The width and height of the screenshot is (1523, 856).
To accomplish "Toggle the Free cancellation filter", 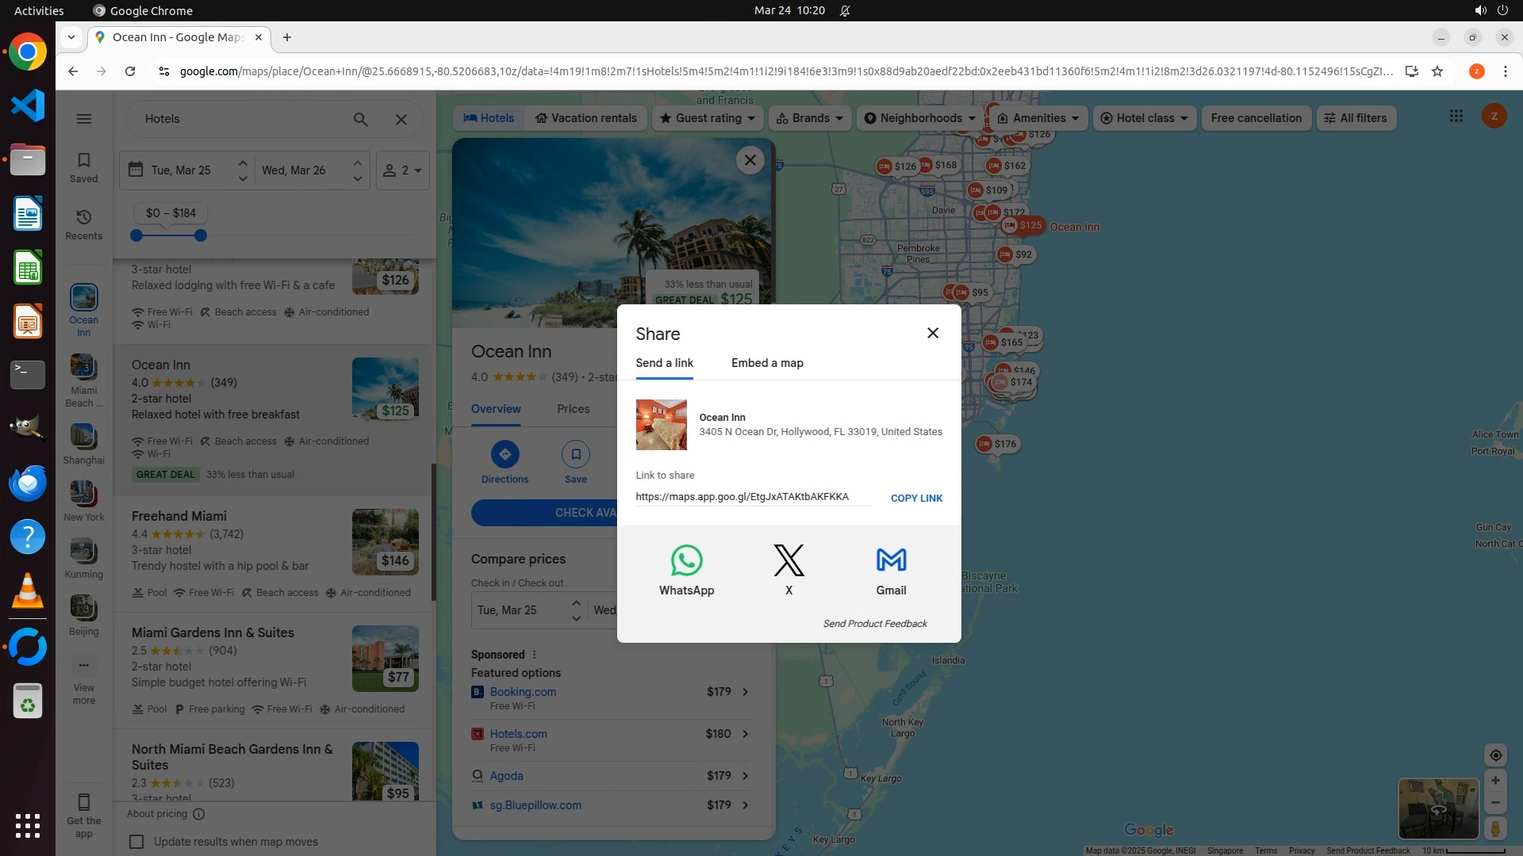I will [1256, 118].
